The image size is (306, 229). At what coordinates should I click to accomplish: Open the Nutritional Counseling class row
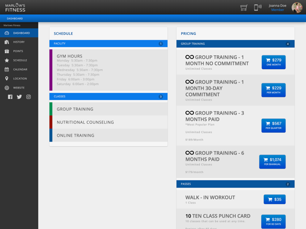(x=108, y=122)
